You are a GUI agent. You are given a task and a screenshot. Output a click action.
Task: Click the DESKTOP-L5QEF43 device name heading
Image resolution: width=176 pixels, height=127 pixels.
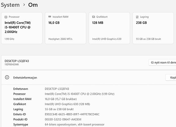(17, 61)
